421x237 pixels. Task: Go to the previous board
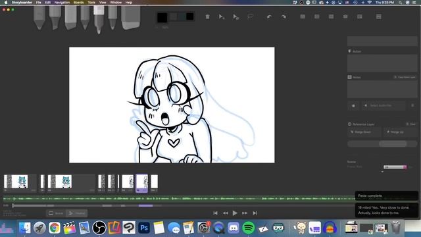(x=225, y=213)
